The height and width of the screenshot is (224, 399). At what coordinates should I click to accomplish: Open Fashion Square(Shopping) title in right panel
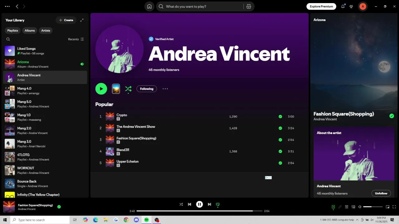344,114
